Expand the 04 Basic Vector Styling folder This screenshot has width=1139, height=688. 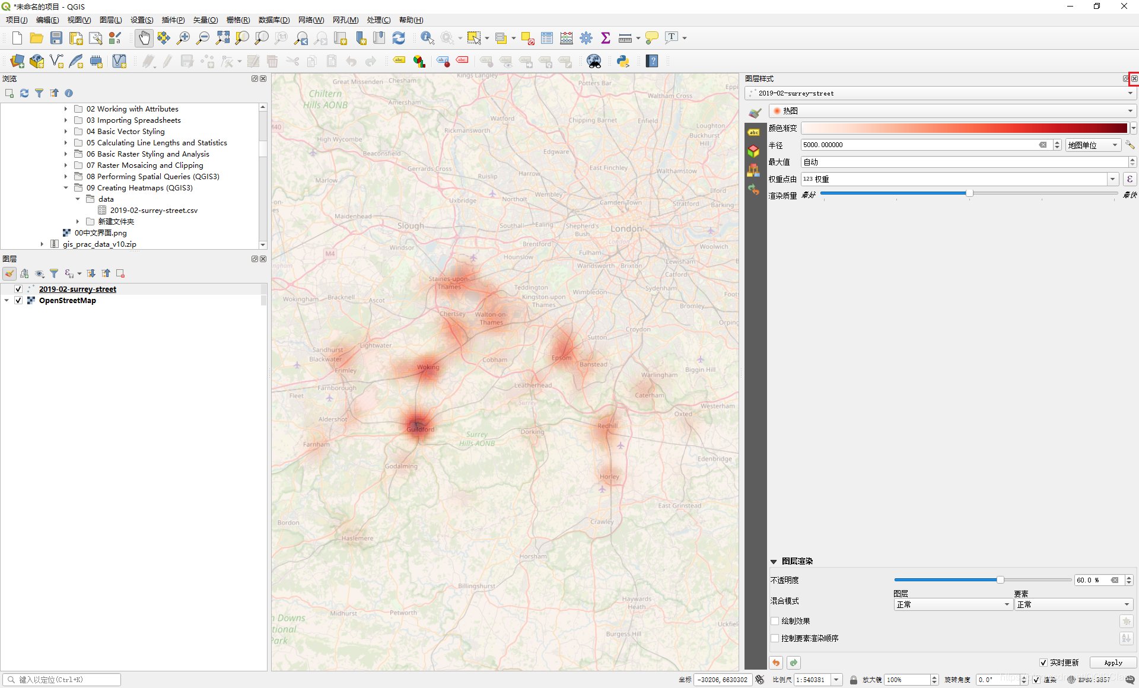click(x=66, y=132)
